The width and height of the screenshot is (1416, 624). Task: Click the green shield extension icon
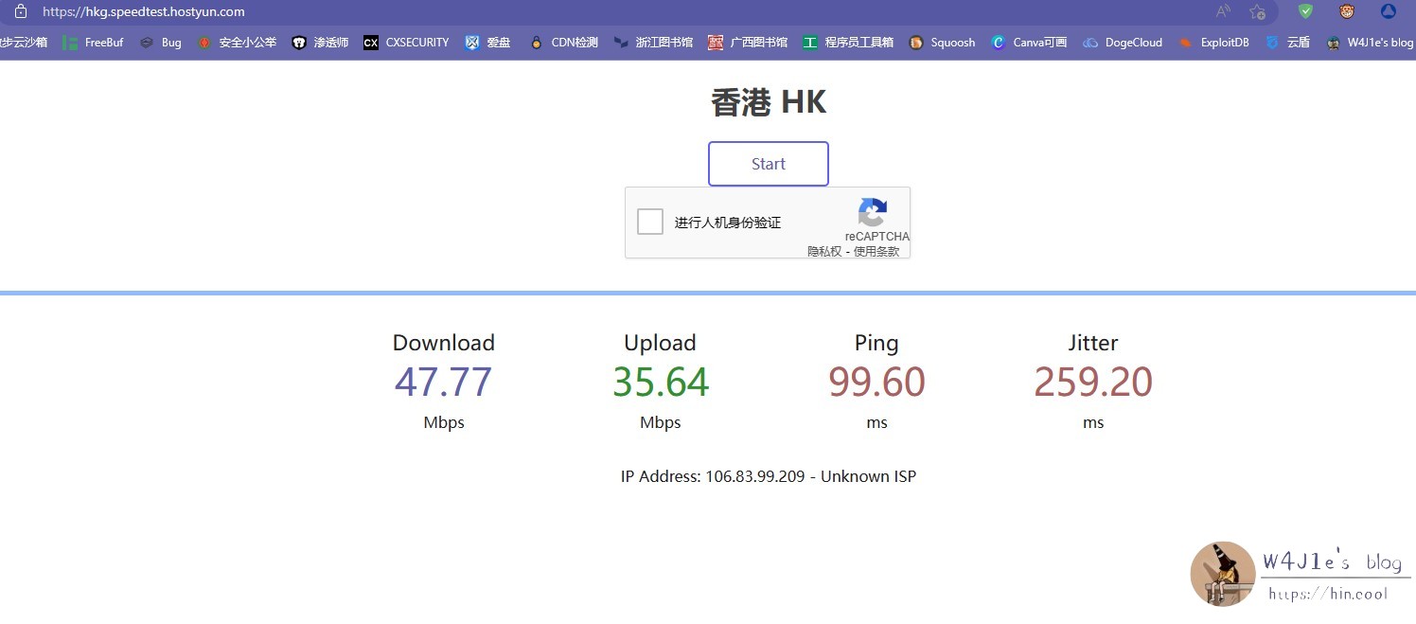click(x=1304, y=11)
